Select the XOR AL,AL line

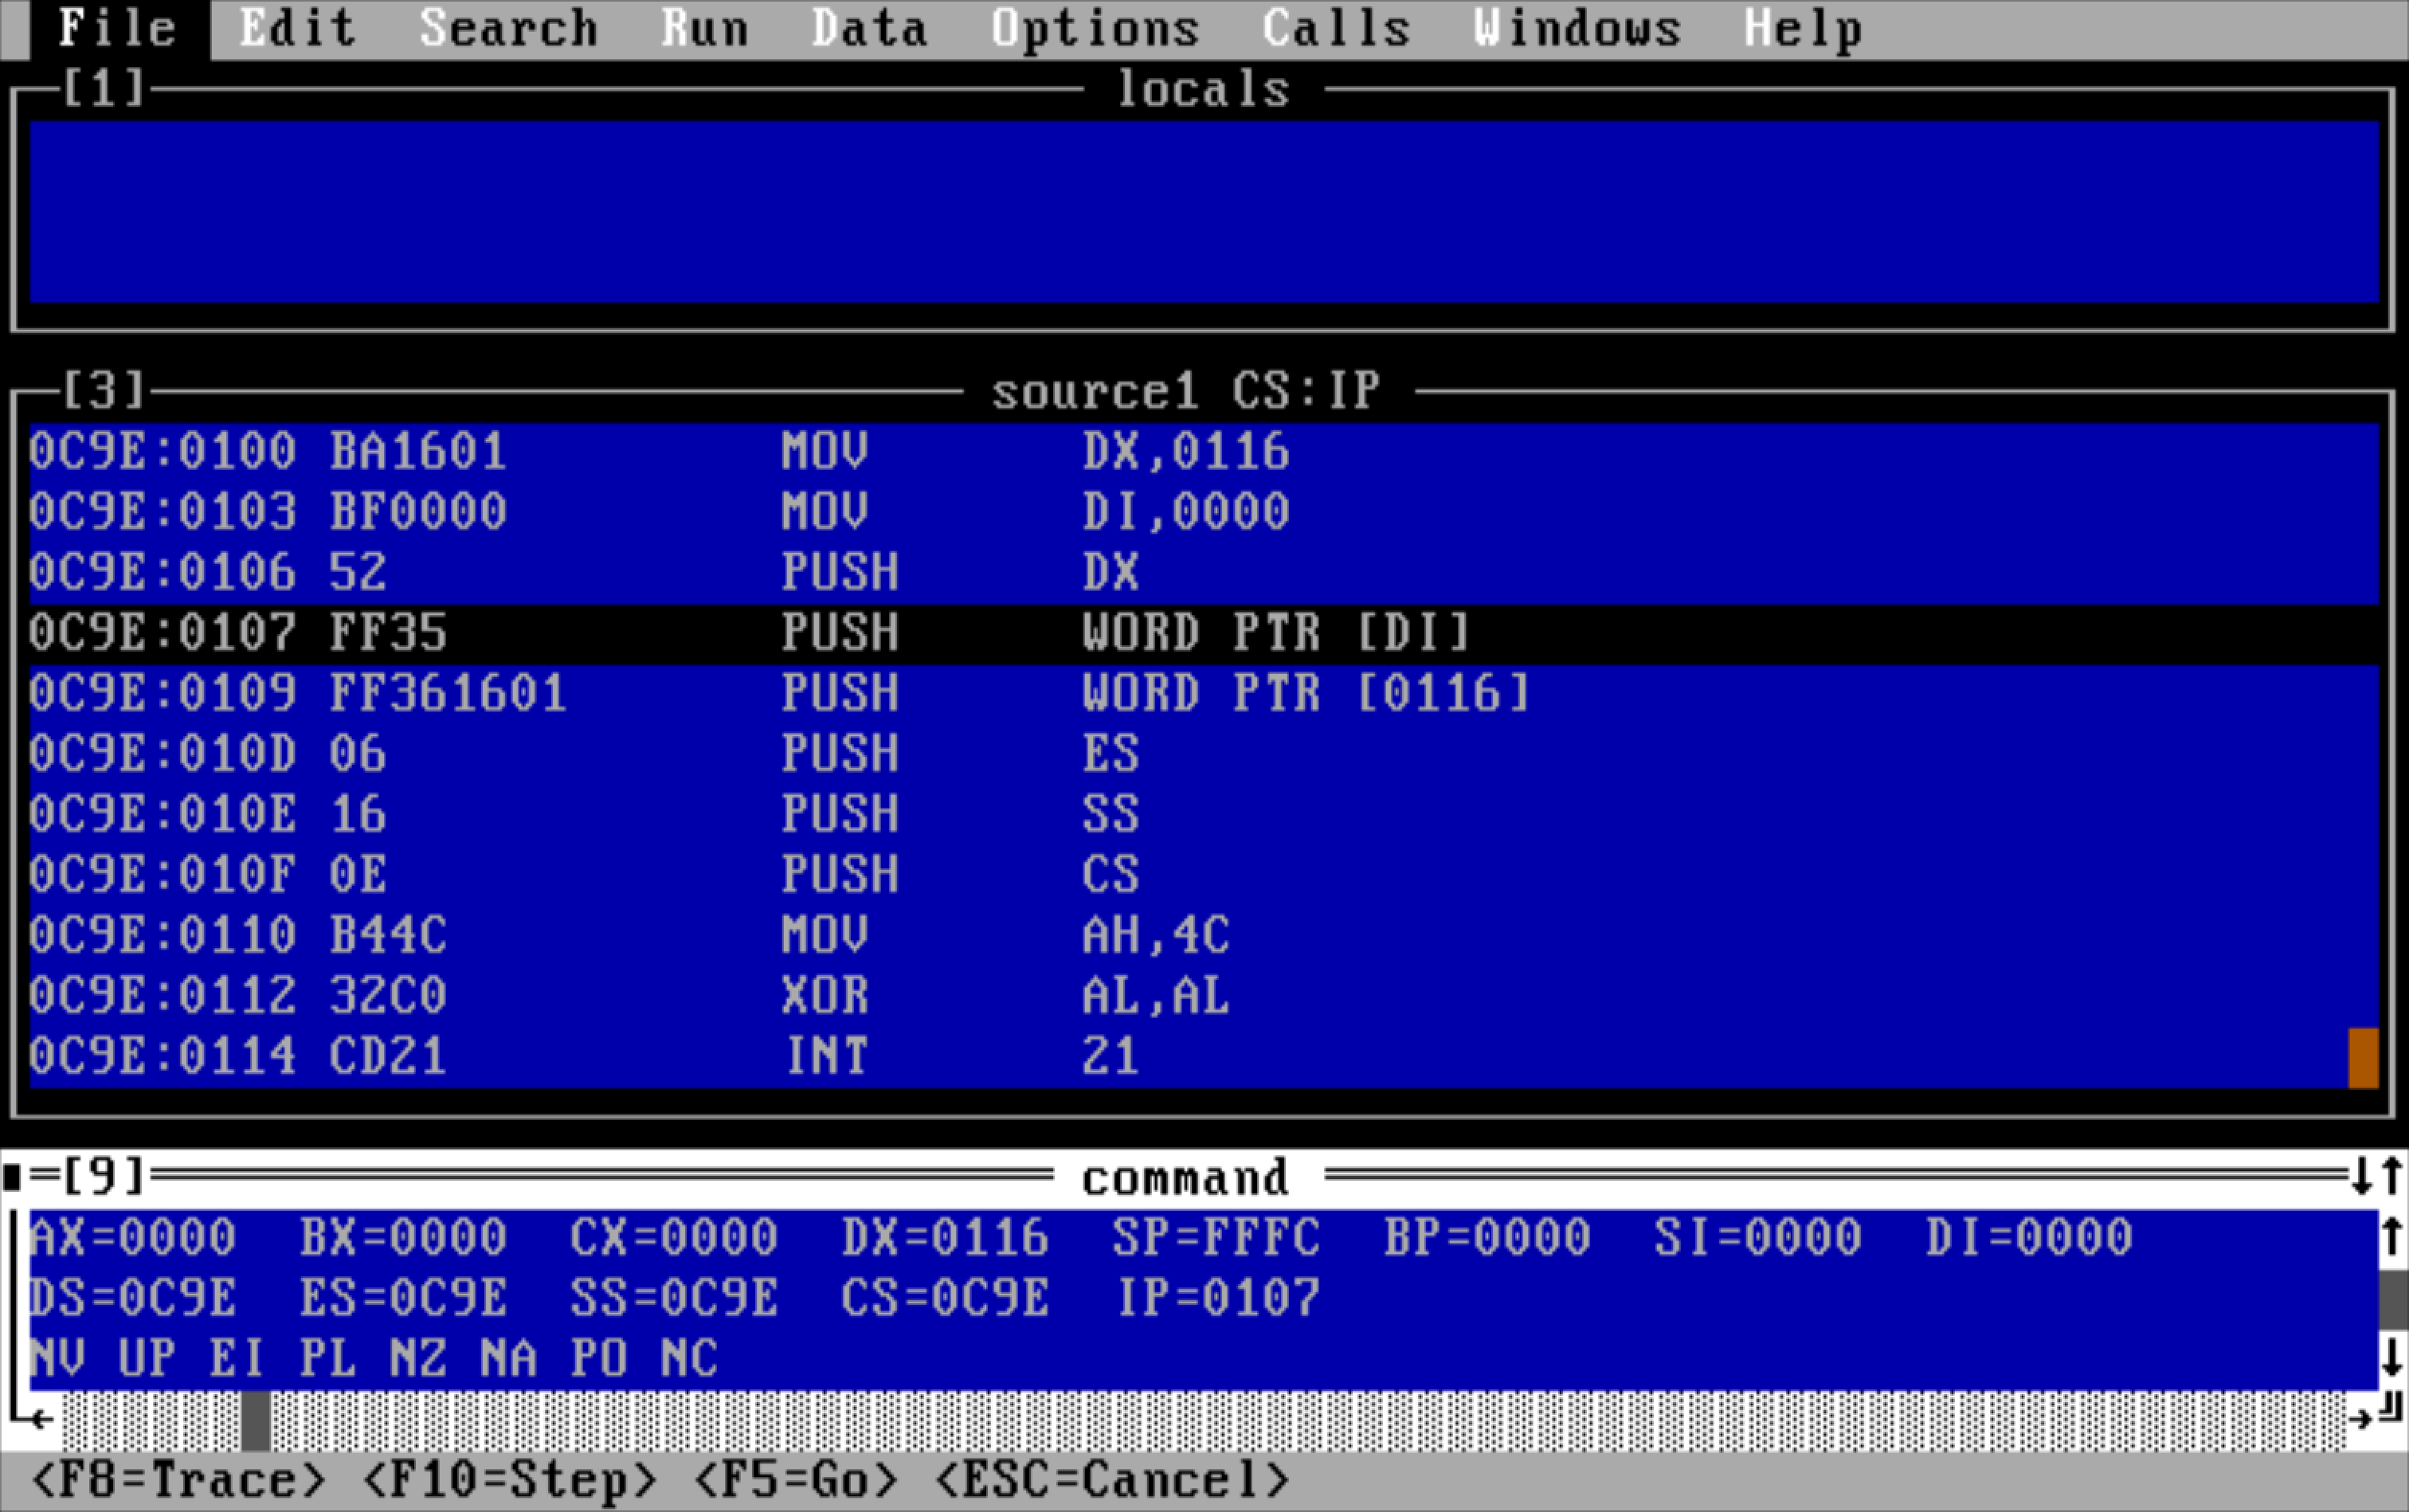(x=1204, y=996)
